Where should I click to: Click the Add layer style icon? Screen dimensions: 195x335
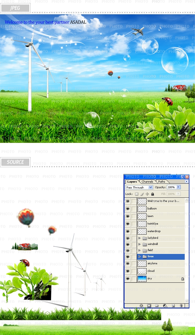click(141, 306)
